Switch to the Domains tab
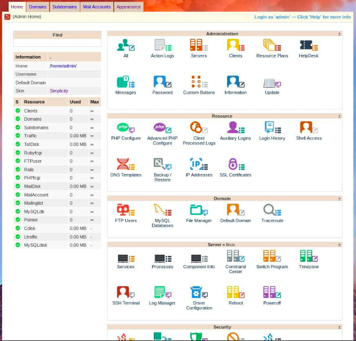This screenshot has height=341, width=356. [x=38, y=7]
